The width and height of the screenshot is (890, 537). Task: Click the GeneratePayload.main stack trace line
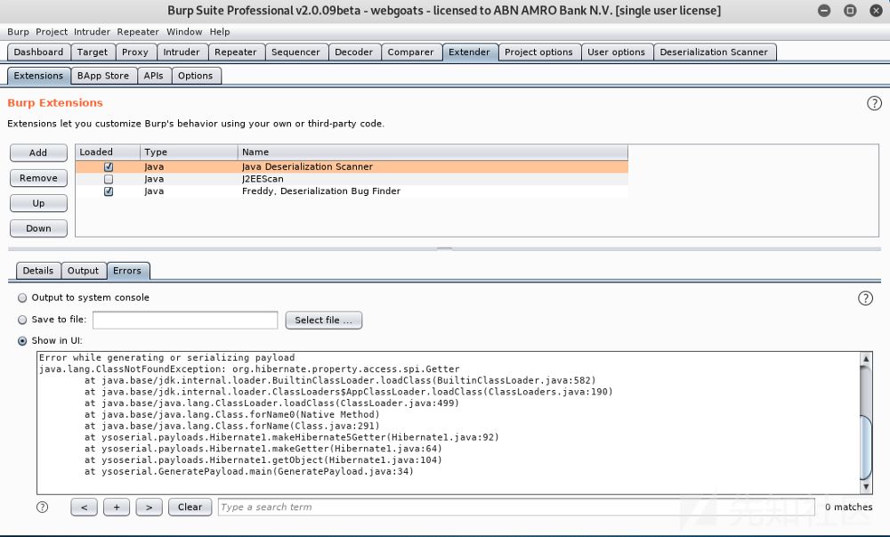pyautogui.click(x=249, y=472)
